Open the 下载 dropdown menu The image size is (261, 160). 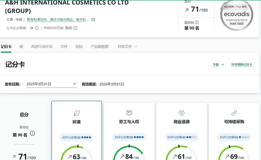(219, 64)
